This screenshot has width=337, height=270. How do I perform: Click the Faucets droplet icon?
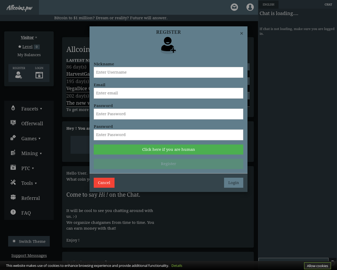tap(13, 108)
